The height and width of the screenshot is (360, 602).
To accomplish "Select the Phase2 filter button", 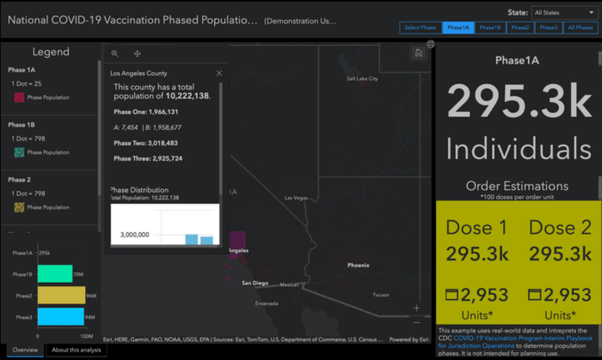I will (519, 27).
